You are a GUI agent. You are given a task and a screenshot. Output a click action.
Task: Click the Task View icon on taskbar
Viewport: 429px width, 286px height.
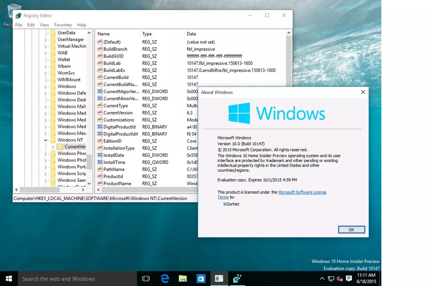(x=145, y=278)
